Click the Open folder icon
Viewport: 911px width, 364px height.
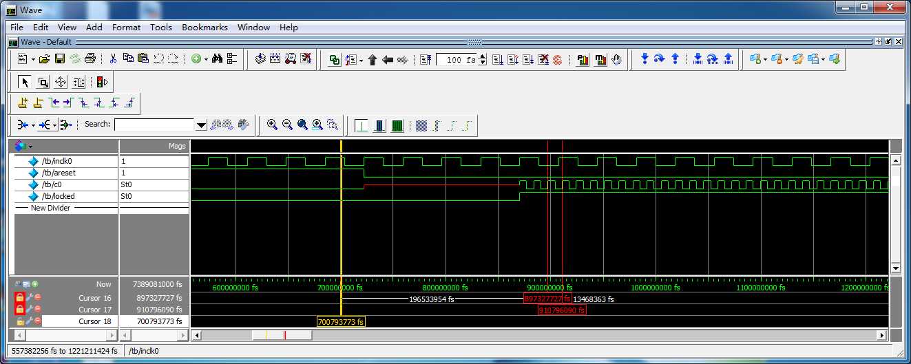tap(44, 59)
